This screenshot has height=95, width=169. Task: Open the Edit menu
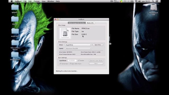pyautogui.click(x=30, y=1)
